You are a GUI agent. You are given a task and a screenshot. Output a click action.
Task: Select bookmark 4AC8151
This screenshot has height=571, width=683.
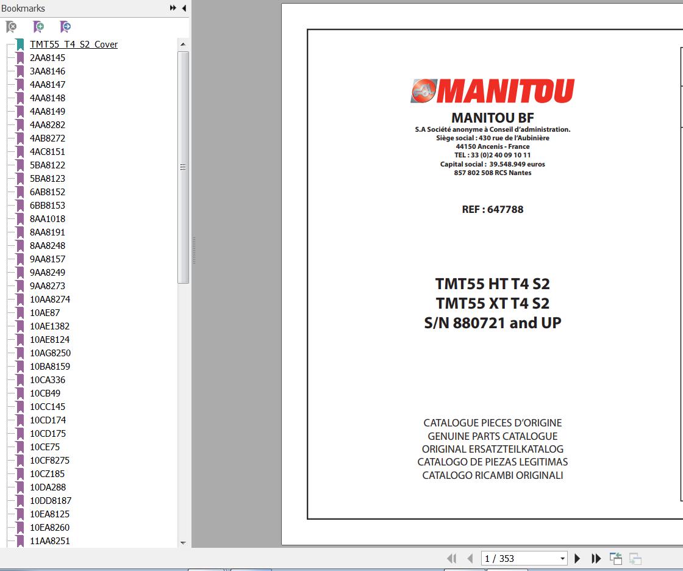[48, 152]
